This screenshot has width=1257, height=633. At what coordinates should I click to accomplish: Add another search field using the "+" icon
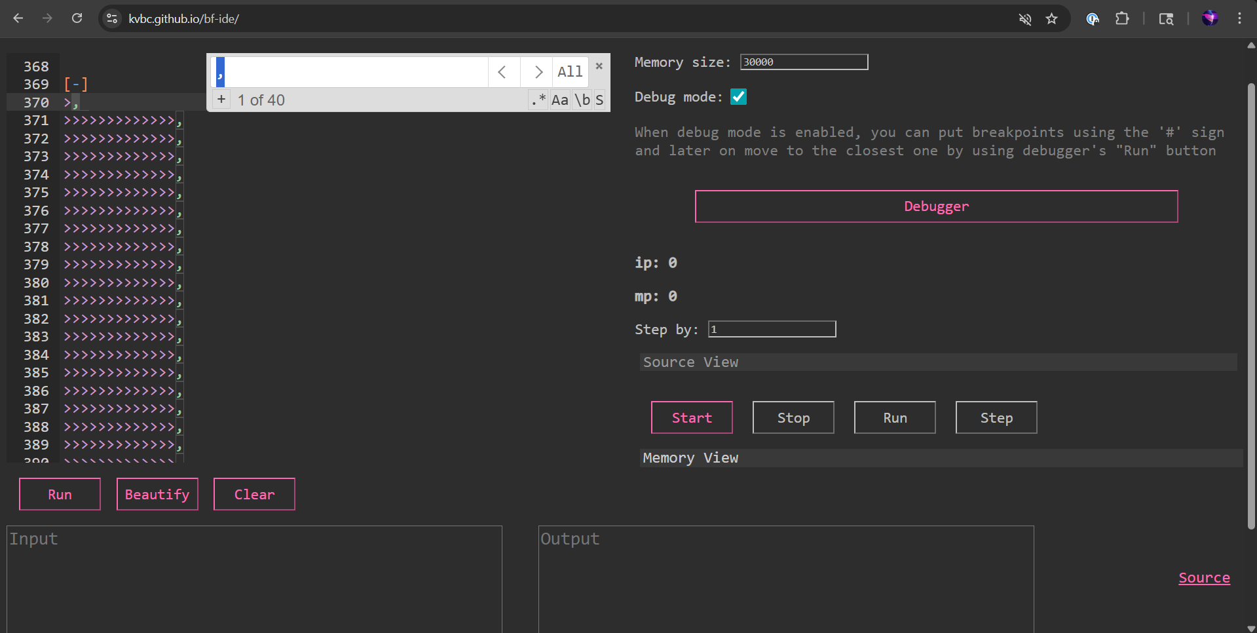(x=221, y=99)
